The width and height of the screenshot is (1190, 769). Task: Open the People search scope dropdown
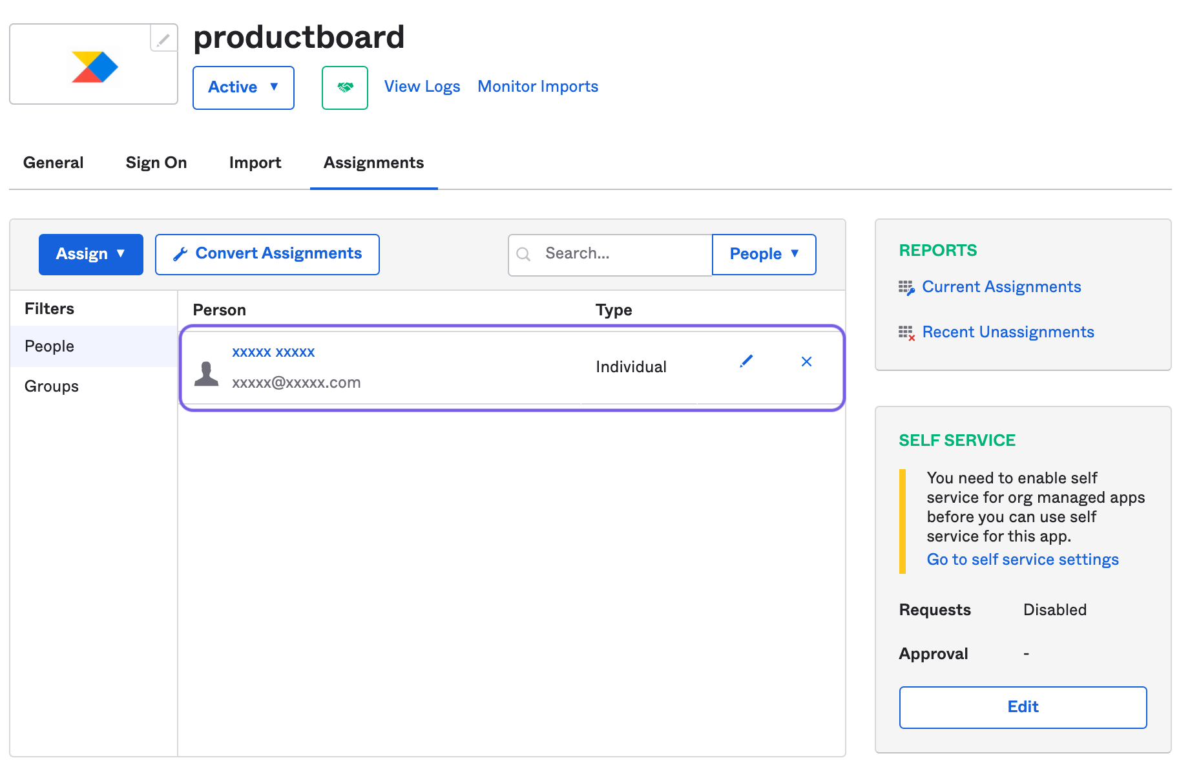click(764, 254)
